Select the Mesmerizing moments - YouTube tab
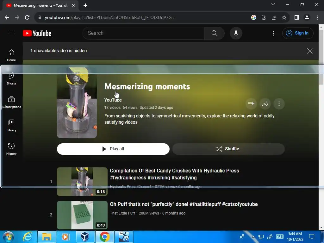324x243 pixels. (40, 5)
